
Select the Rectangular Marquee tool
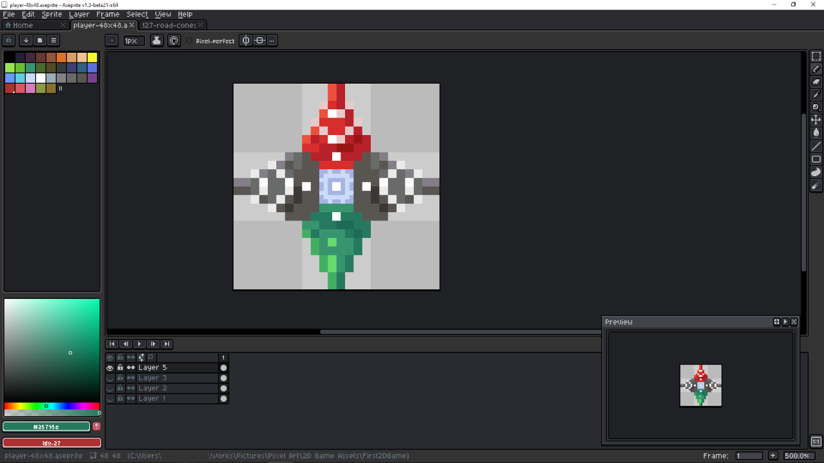[816, 57]
